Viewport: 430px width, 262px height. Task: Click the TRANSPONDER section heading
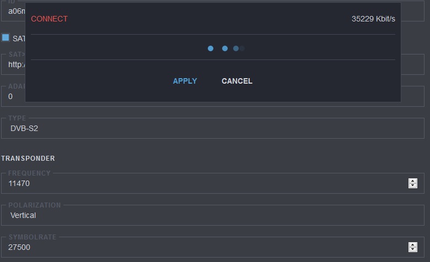coord(28,158)
